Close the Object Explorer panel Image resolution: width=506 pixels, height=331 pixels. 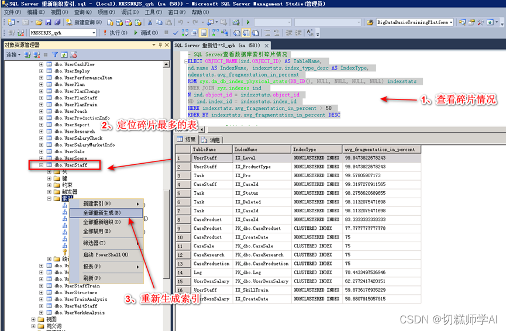(x=167, y=45)
